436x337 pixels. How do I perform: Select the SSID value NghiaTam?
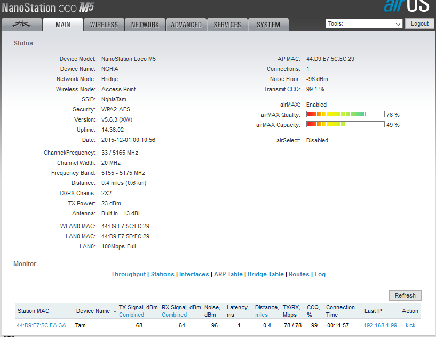[114, 99]
